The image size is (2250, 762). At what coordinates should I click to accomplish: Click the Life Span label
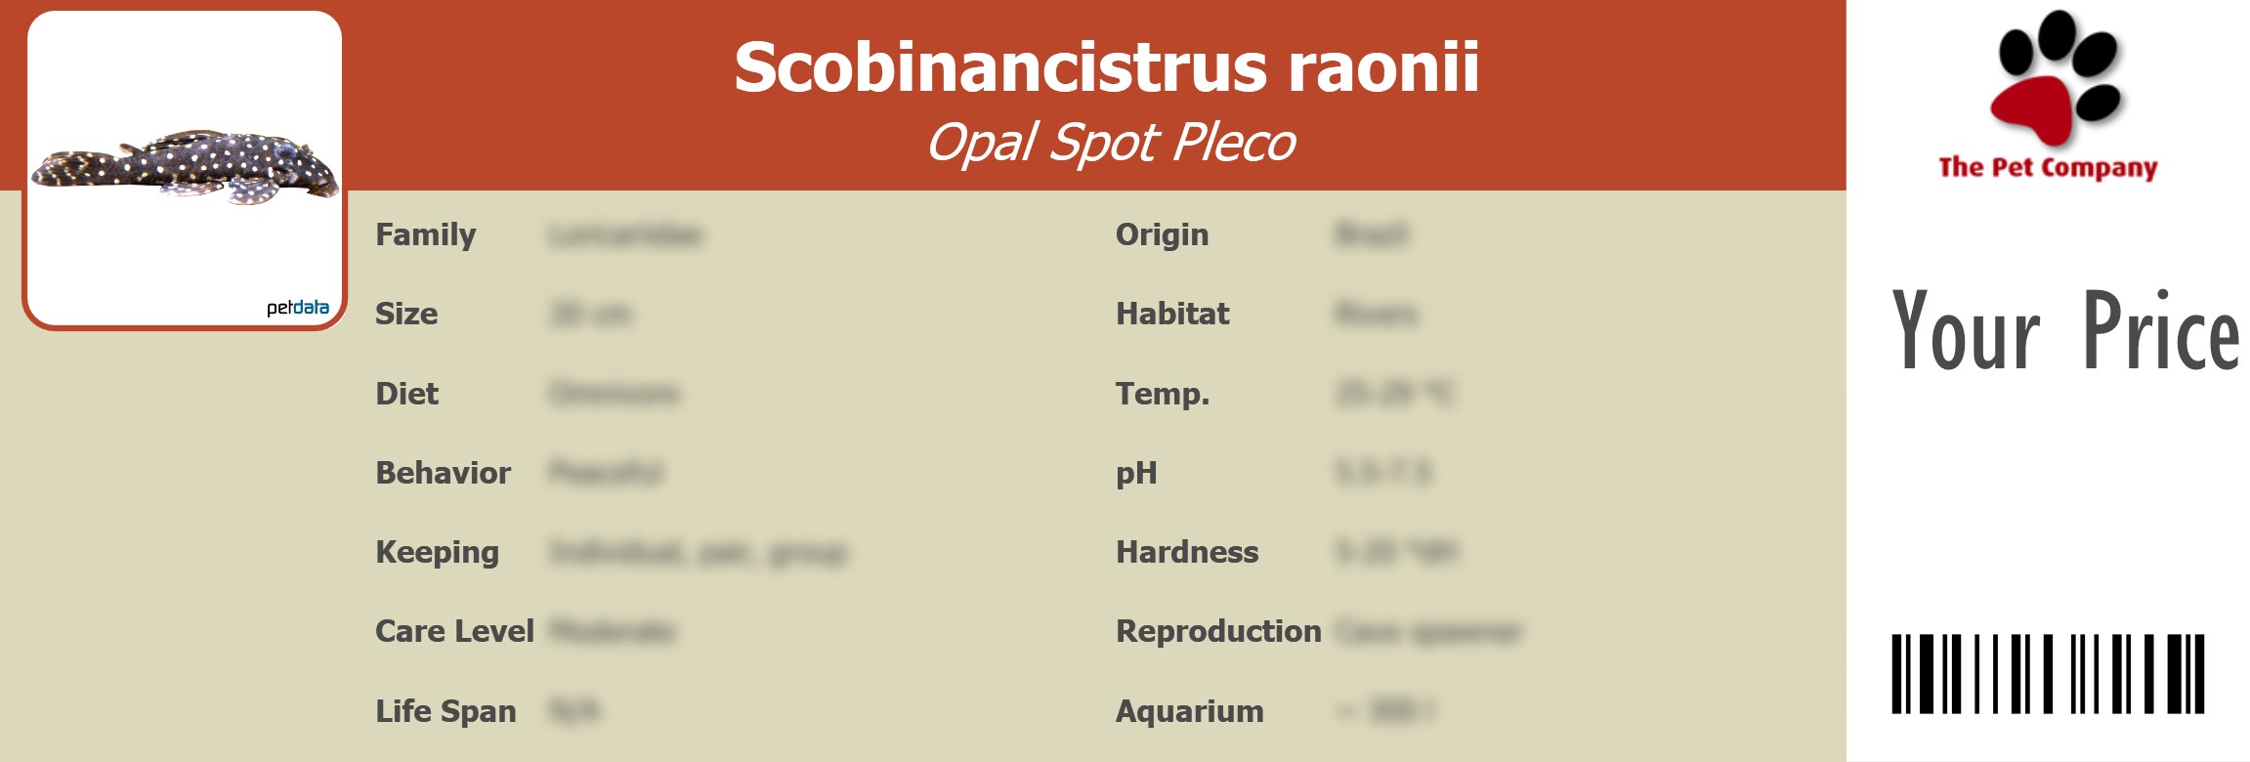(x=446, y=711)
